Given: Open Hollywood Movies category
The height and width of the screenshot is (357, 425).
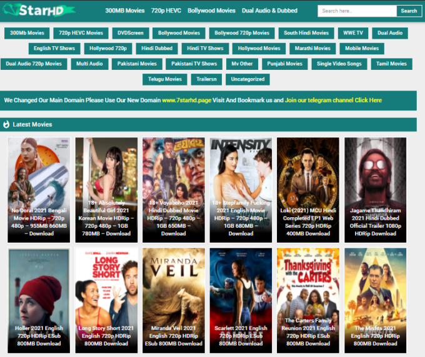Looking at the screenshot, I should click(259, 49).
